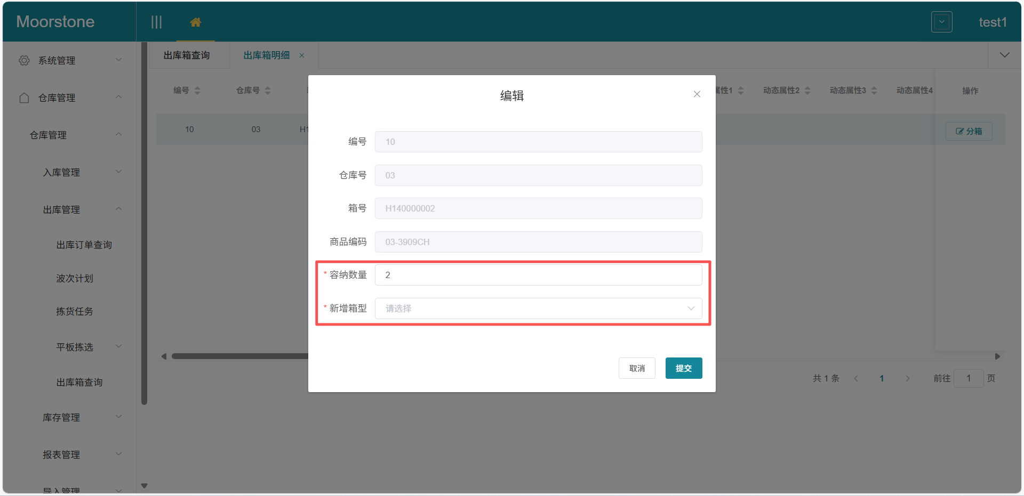
Task: Select 波次计划 in the sidebar menu
Action: coord(75,278)
